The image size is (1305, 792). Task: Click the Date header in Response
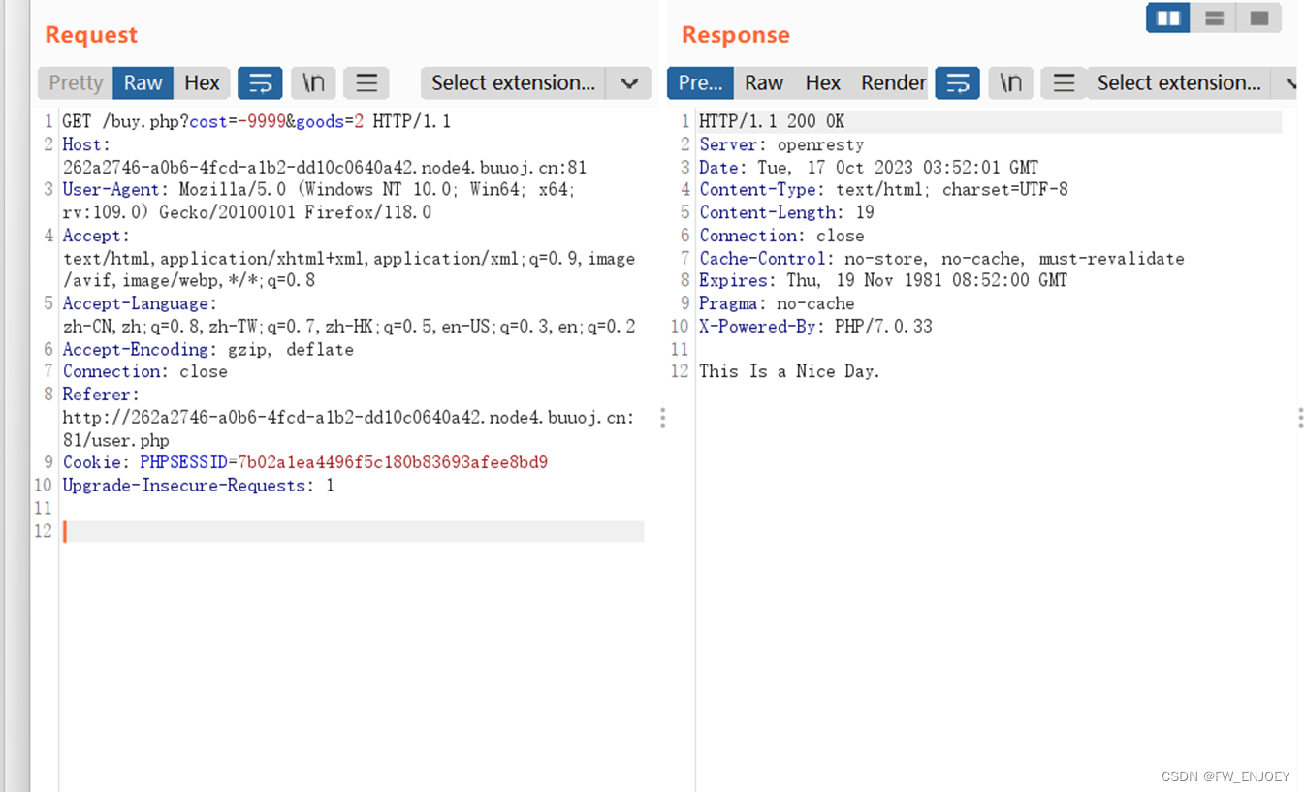[869, 167]
